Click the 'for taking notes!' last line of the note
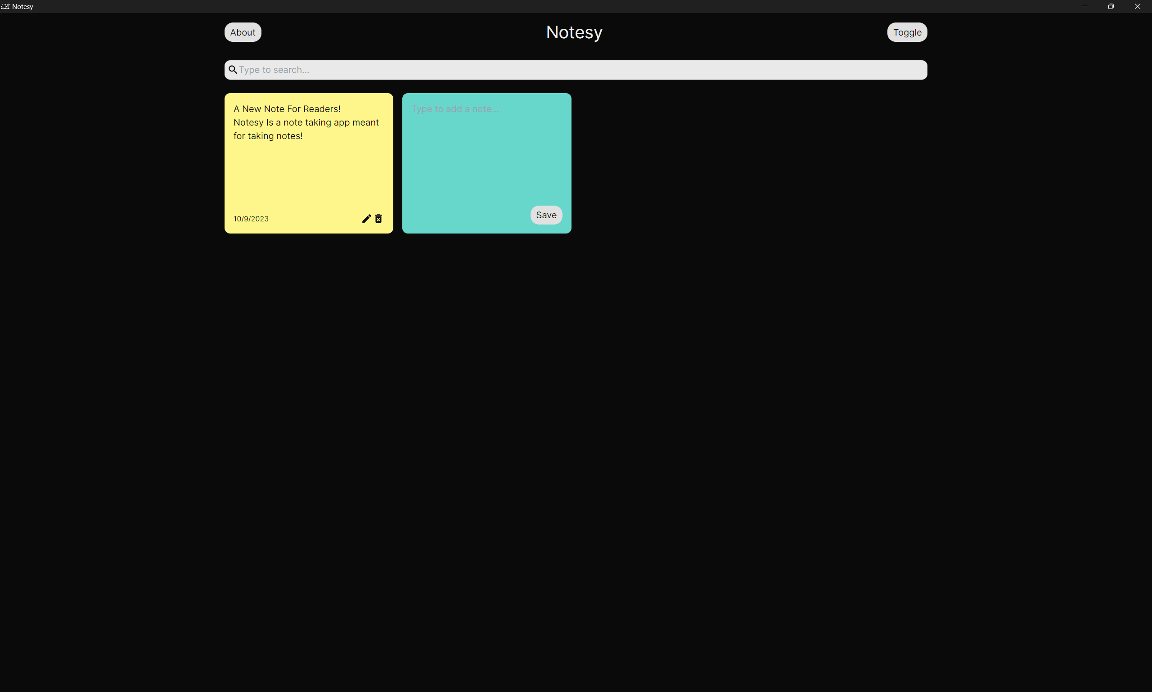Screen dimensions: 1152x692 point(268,136)
